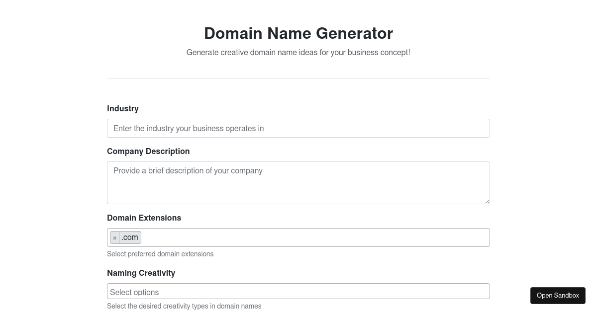Click "Select preferred domain extensions" helper text

(160, 254)
